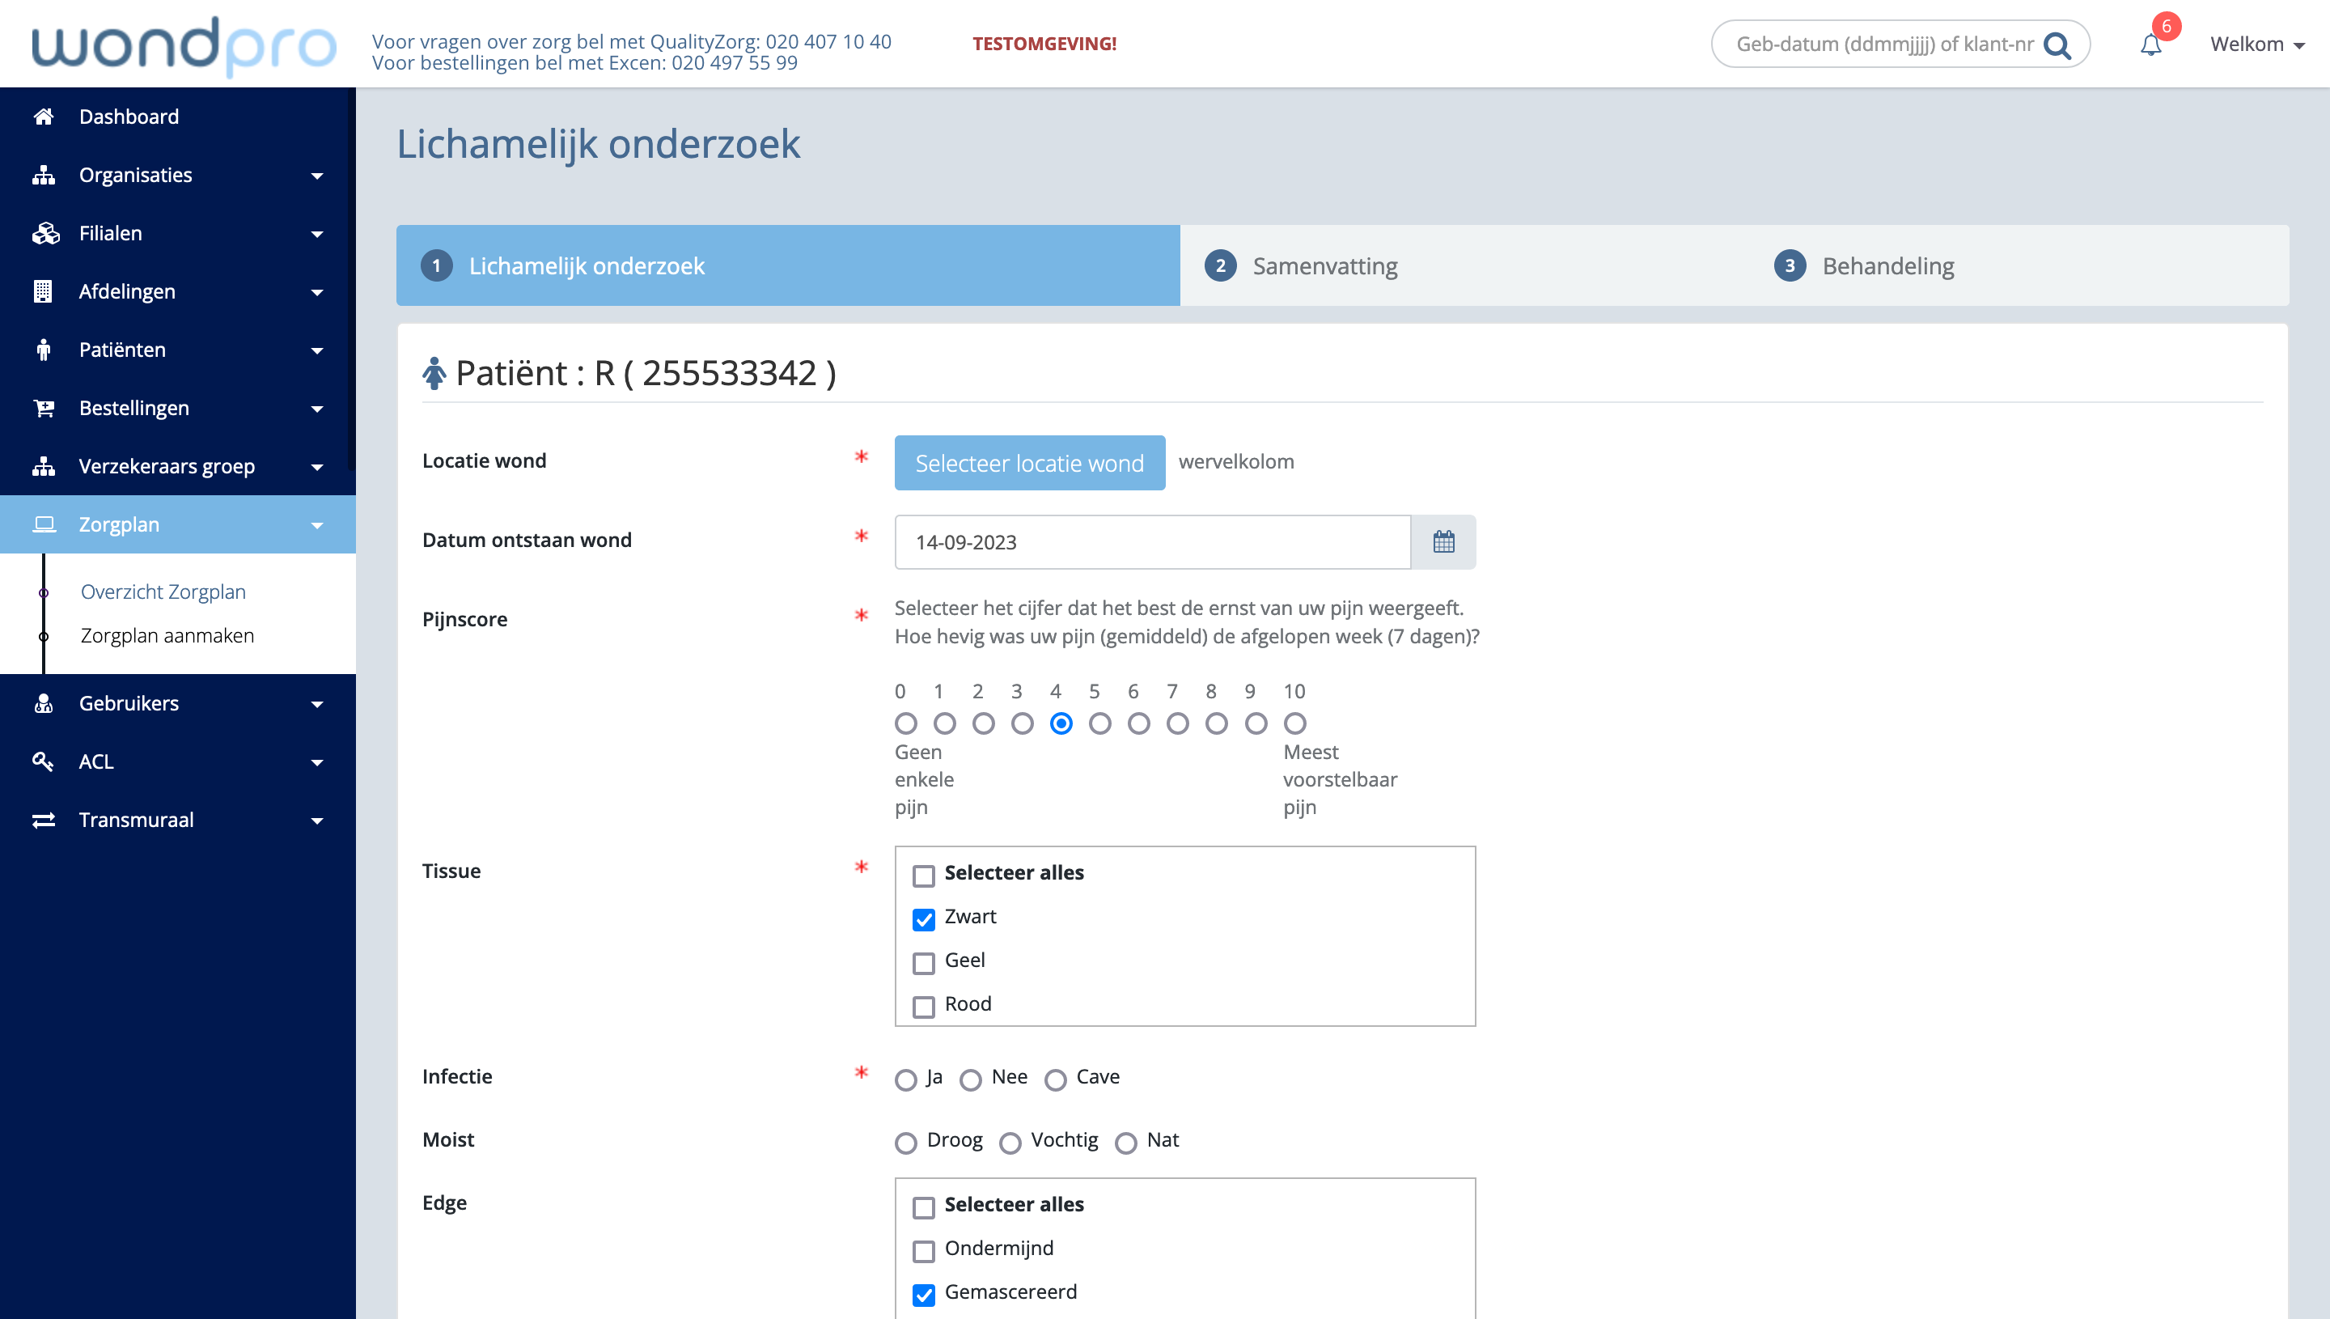Click the notification bell icon

pos(2150,45)
